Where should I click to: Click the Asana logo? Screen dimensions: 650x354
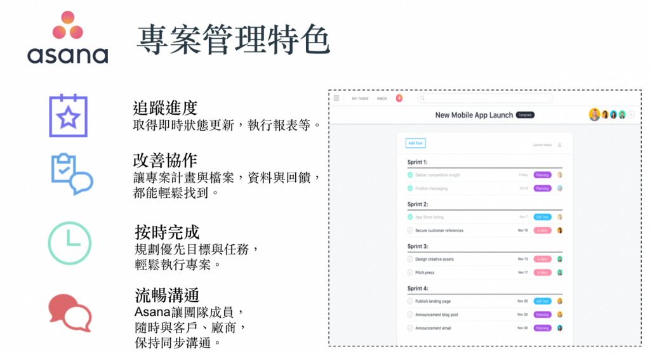(67, 37)
